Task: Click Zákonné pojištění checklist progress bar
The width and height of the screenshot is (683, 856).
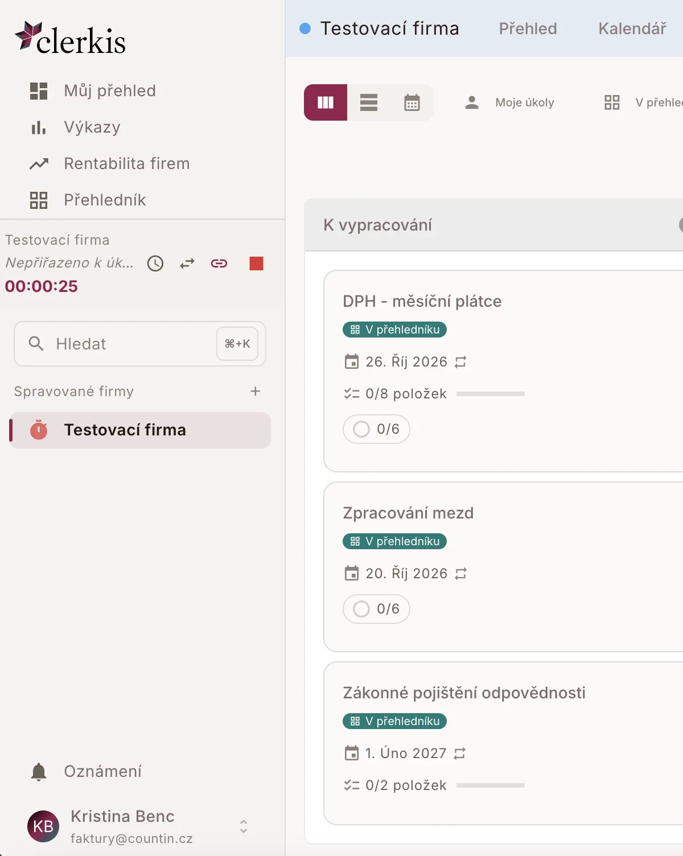Action: point(491,785)
